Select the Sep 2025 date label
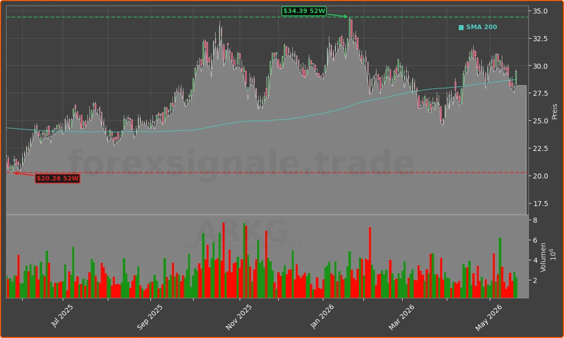 coord(149,317)
